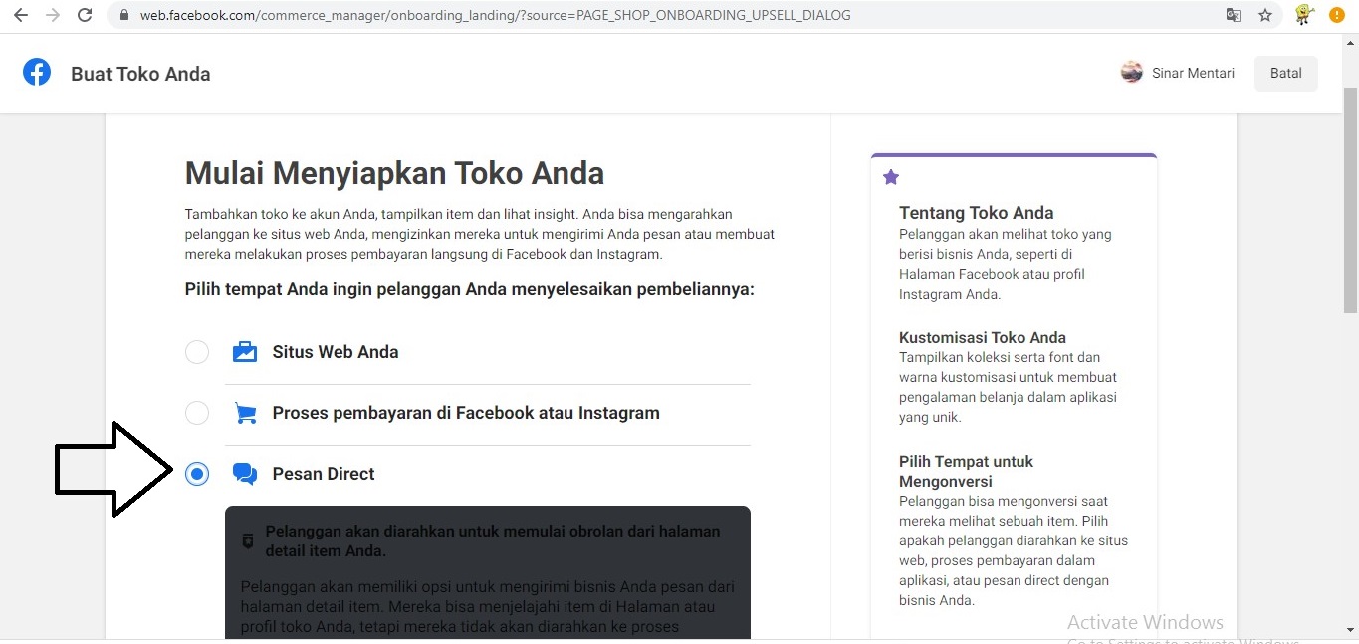Screen dimensions: 1359x644
Task: Click the bold Pelanggan akan diarahkan text
Action: [493, 540]
